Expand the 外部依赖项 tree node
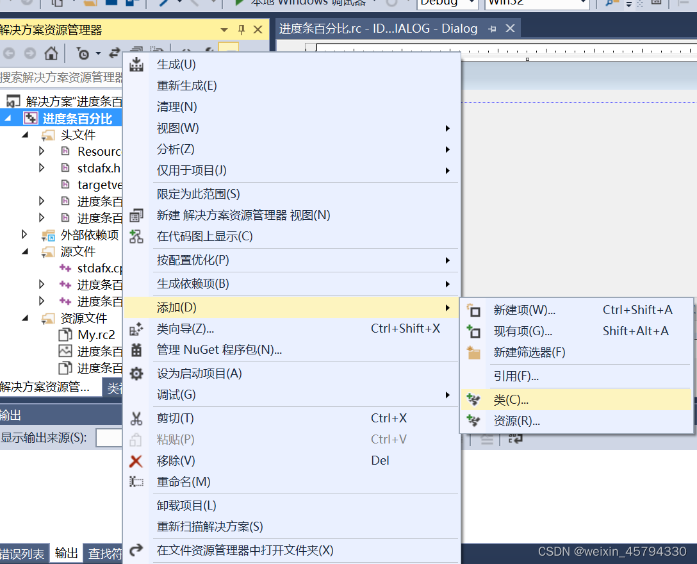The image size is (697, 564). coord(26,235)
